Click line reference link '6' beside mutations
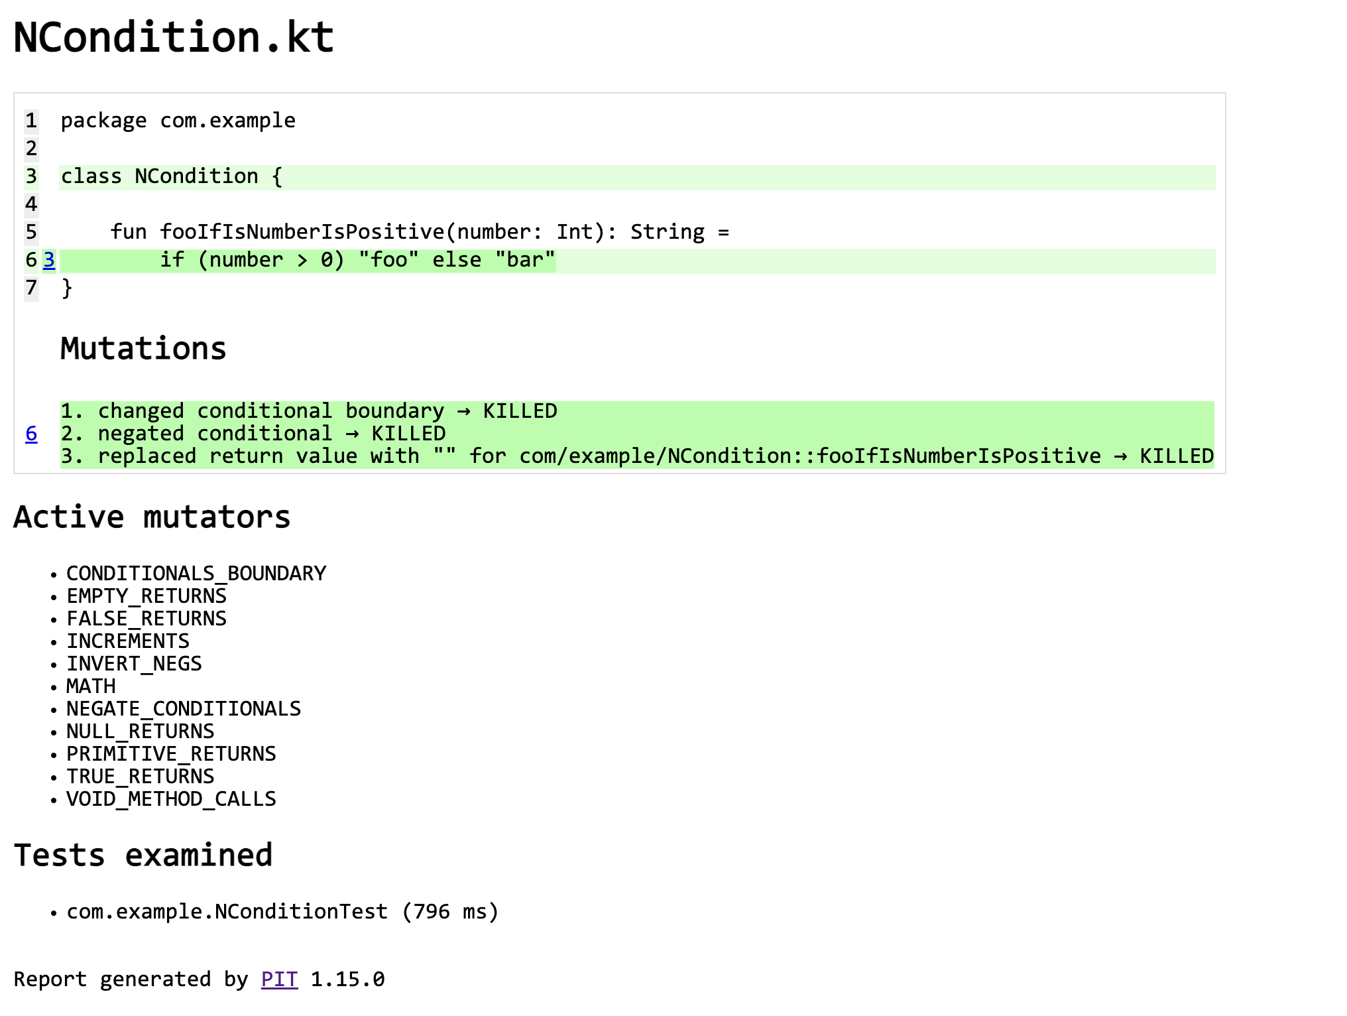This screenshot has height=1016, width=1347. click(x=31, y=434)
